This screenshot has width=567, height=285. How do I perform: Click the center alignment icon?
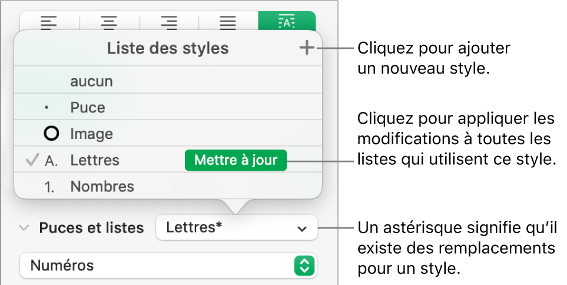pos(109,24)
